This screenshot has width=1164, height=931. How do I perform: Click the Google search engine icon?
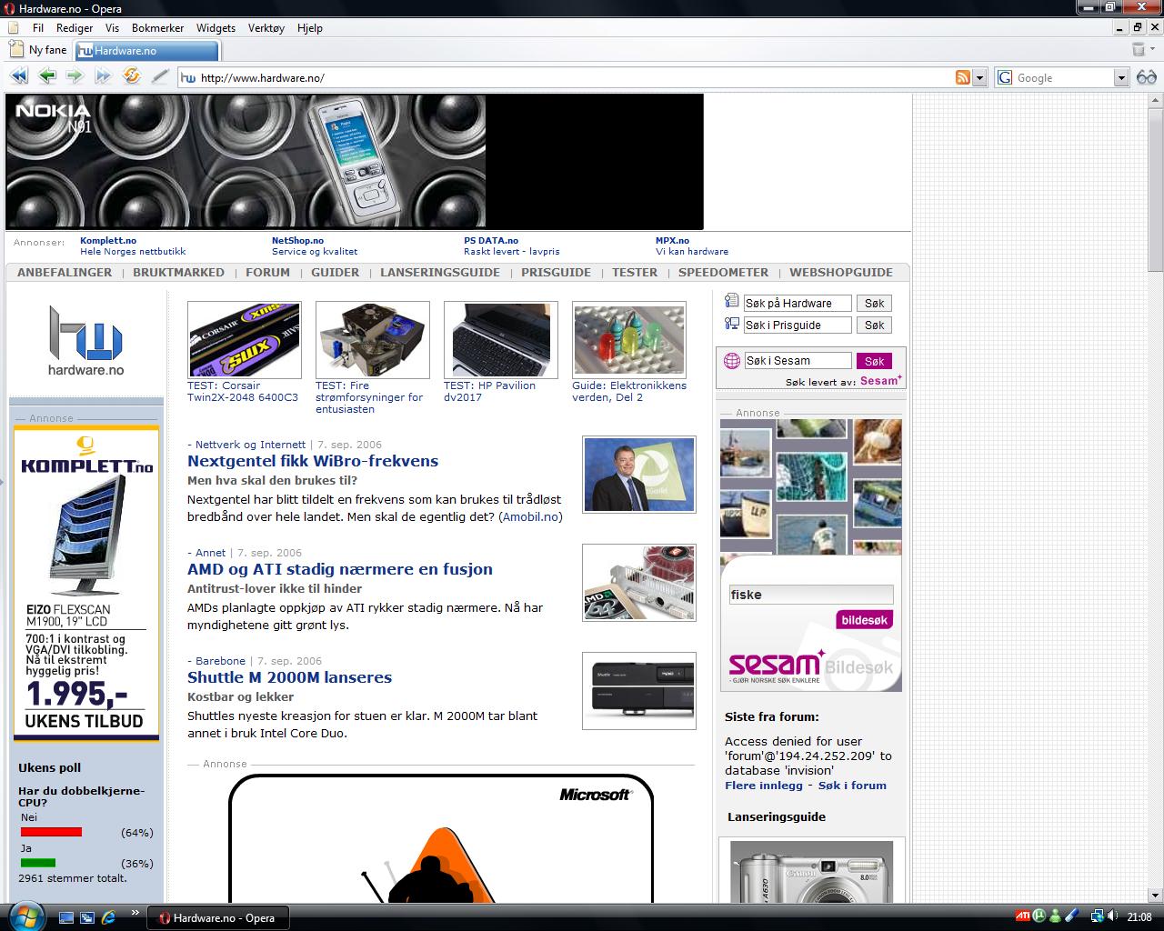pos(1005,78)
